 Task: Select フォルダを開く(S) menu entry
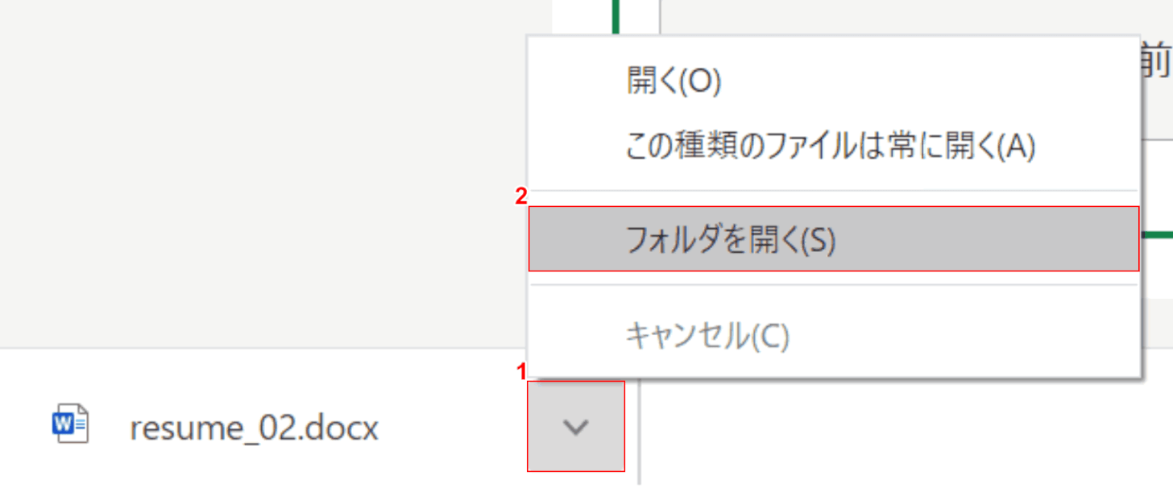click(731, 240)
